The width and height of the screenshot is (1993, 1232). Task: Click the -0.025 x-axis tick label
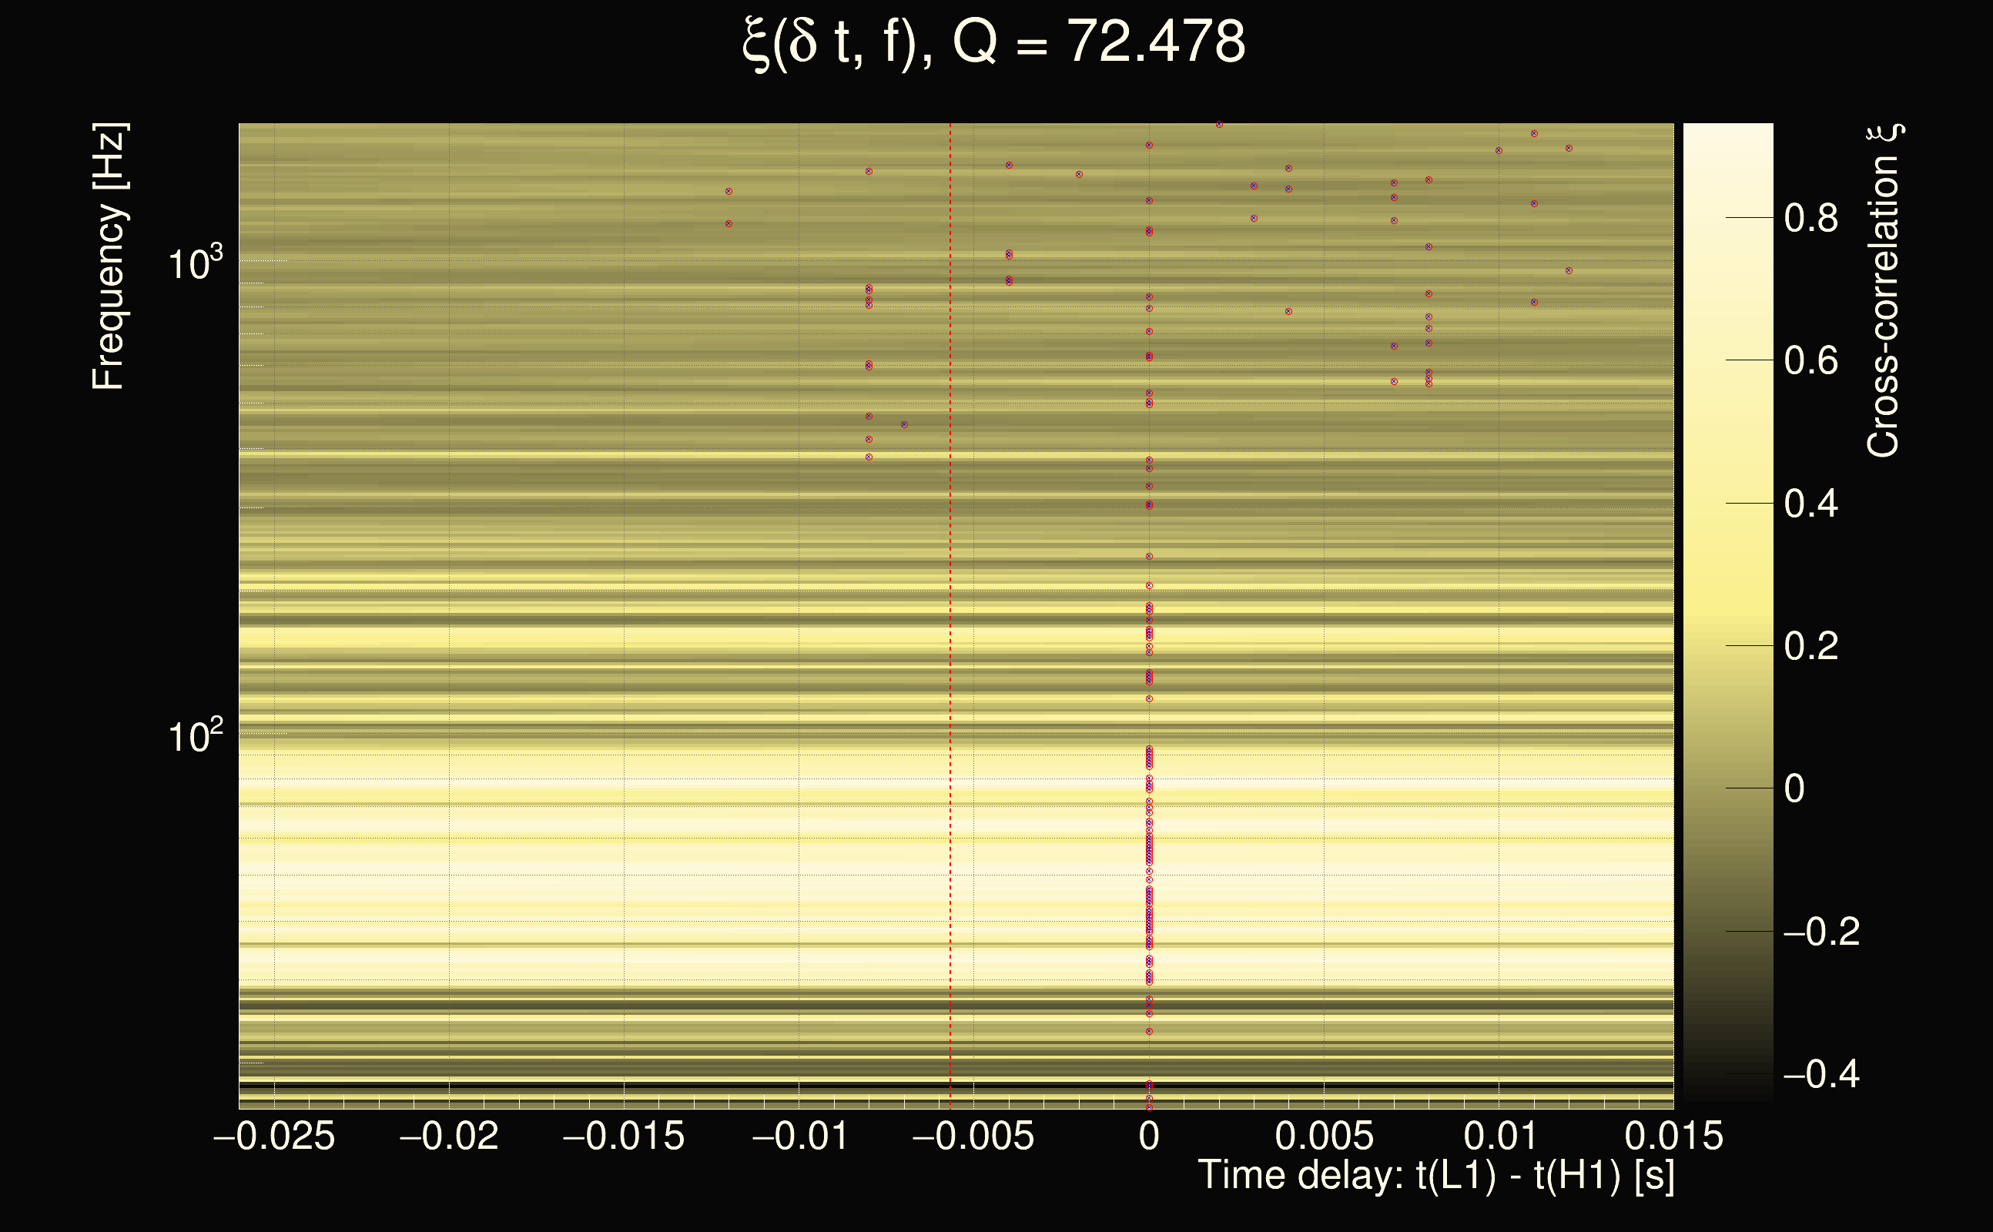(x=274, y=1136)
